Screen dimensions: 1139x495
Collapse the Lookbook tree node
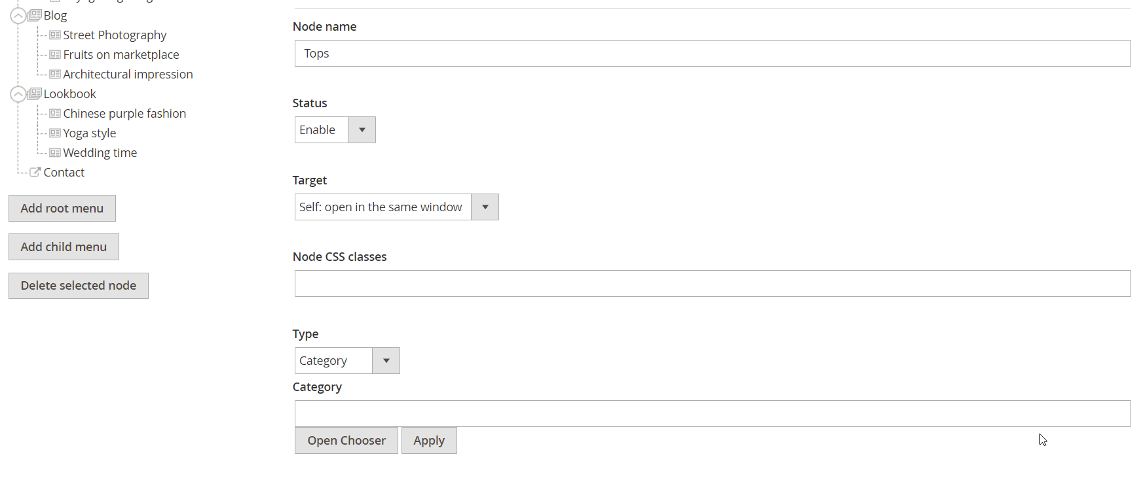click(x=18, y=94)
